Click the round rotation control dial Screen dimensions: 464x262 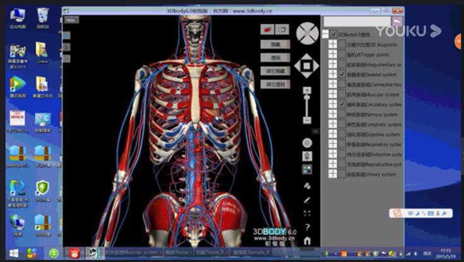click(x=307, y=33)
